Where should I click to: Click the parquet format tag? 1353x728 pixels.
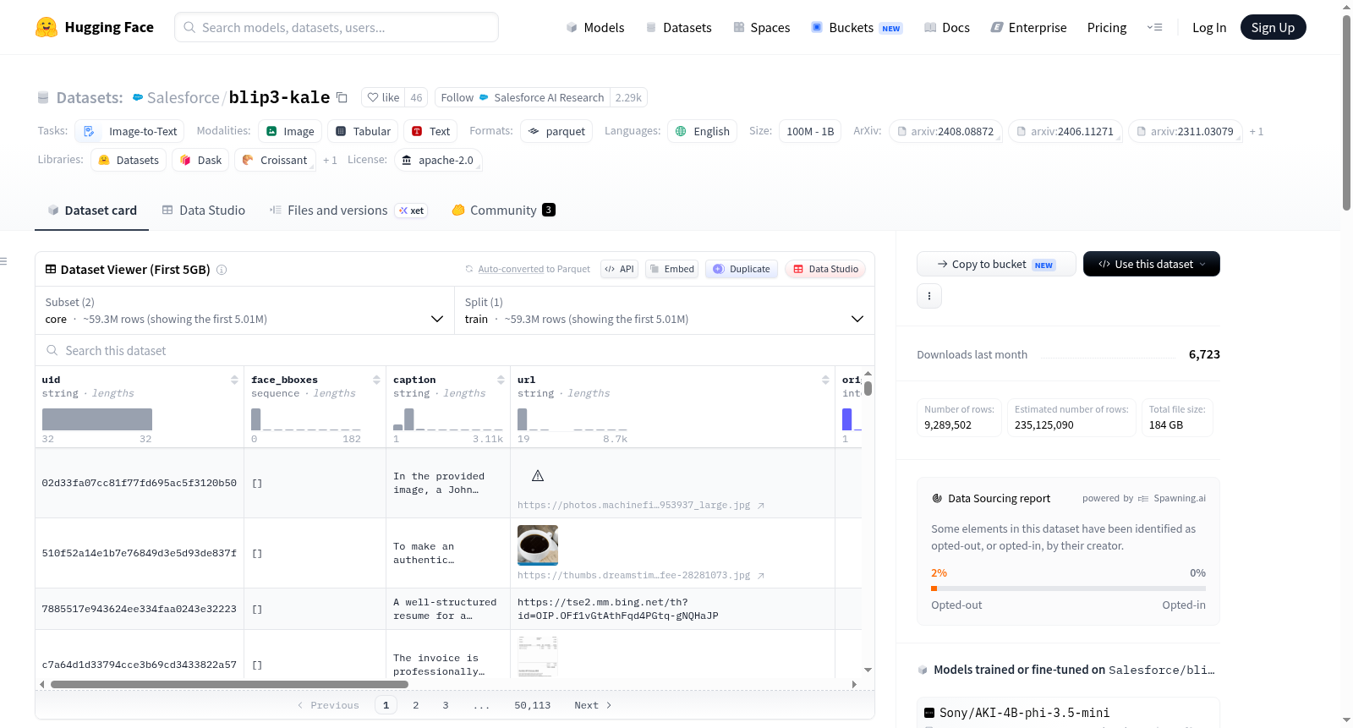pos(556,131)
